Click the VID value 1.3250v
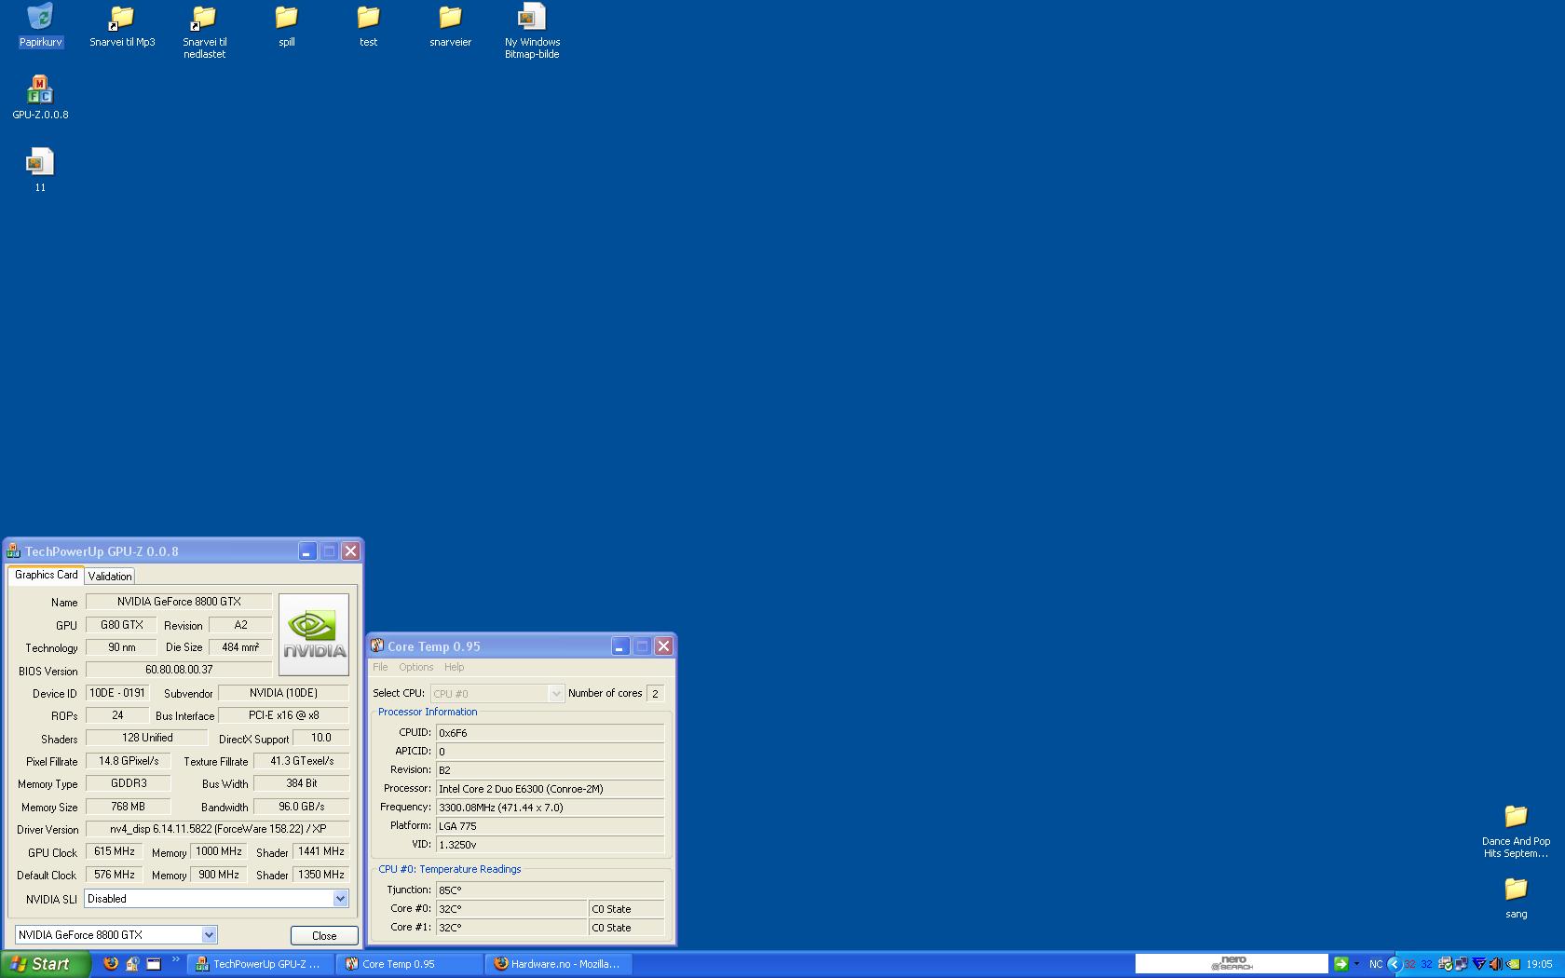The image size is (1565, 978). 550,845
